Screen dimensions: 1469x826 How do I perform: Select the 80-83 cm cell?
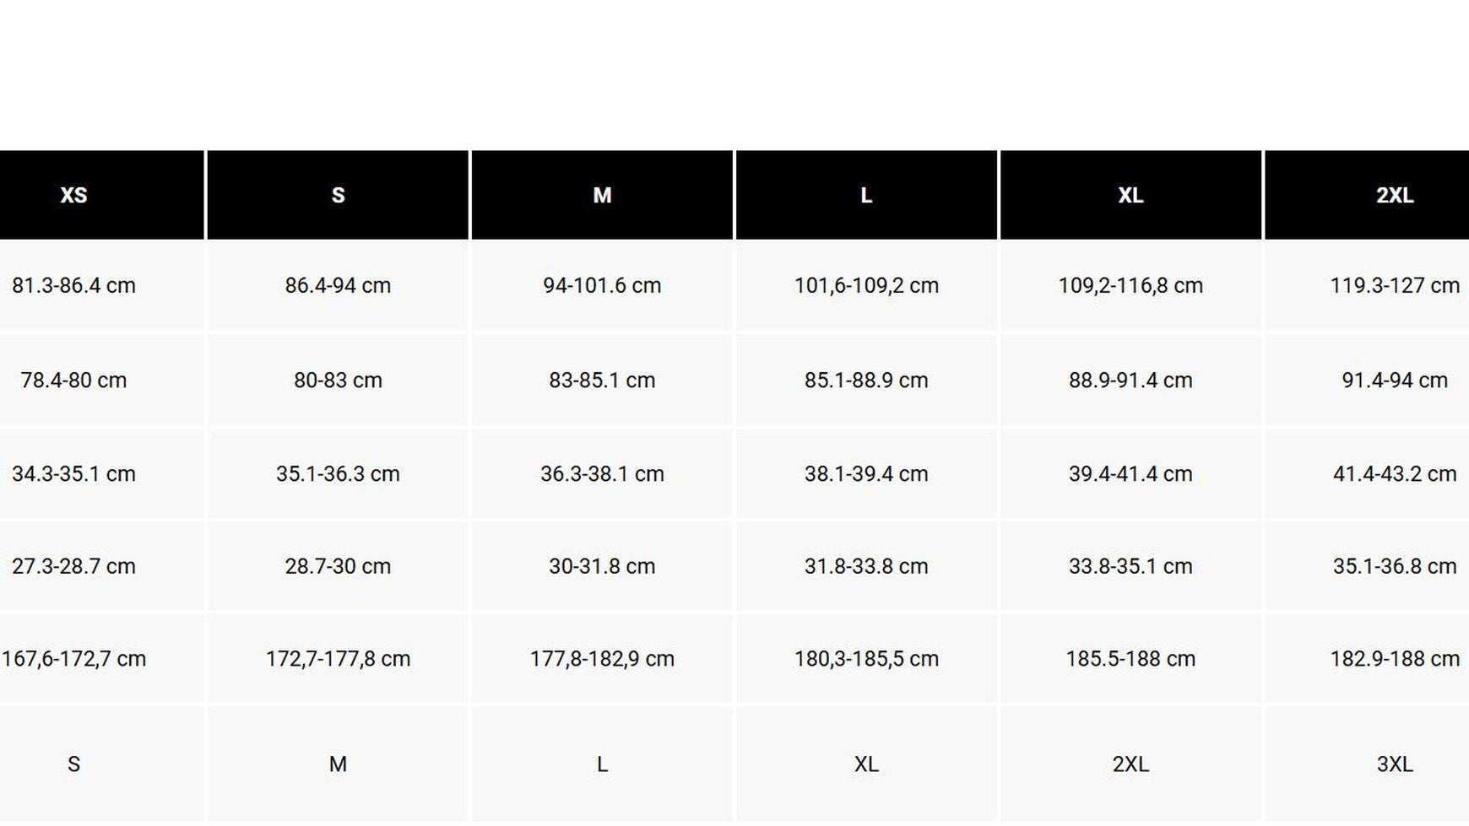338,381
